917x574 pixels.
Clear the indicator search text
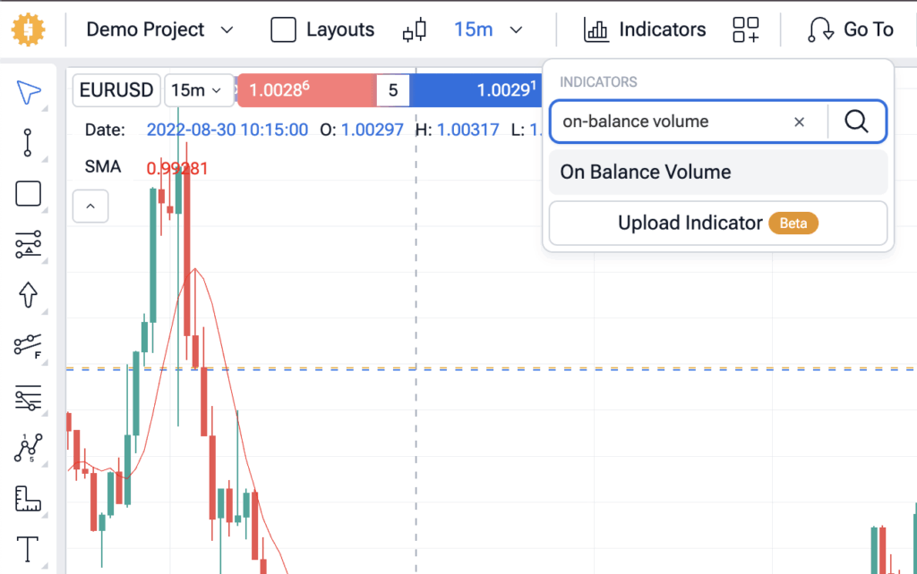coord(800,122)
